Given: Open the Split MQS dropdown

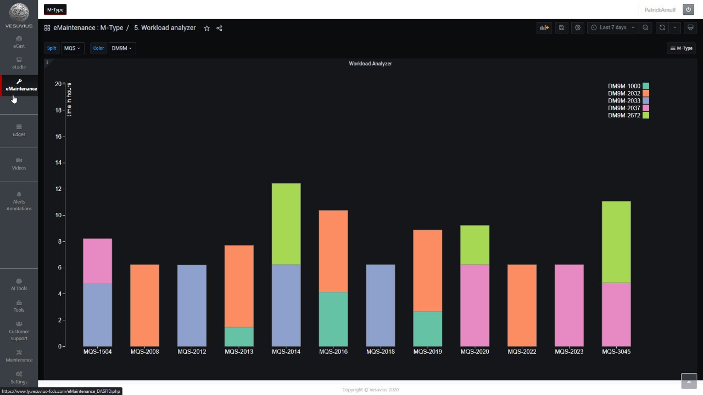Looking at the screenshot, I should pyautogui.click(x=72, y=48).
